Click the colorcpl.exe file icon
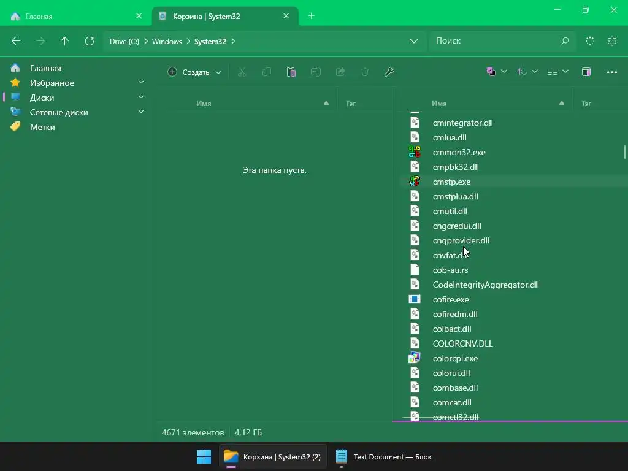628x471 pixels. coord(415,358)
